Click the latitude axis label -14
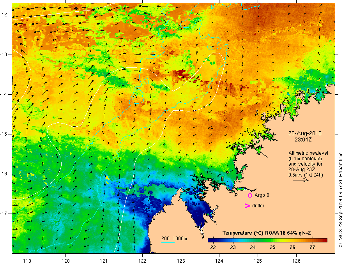Image resolution: width=343 pixels, height=265 pixels. point(4,94)
